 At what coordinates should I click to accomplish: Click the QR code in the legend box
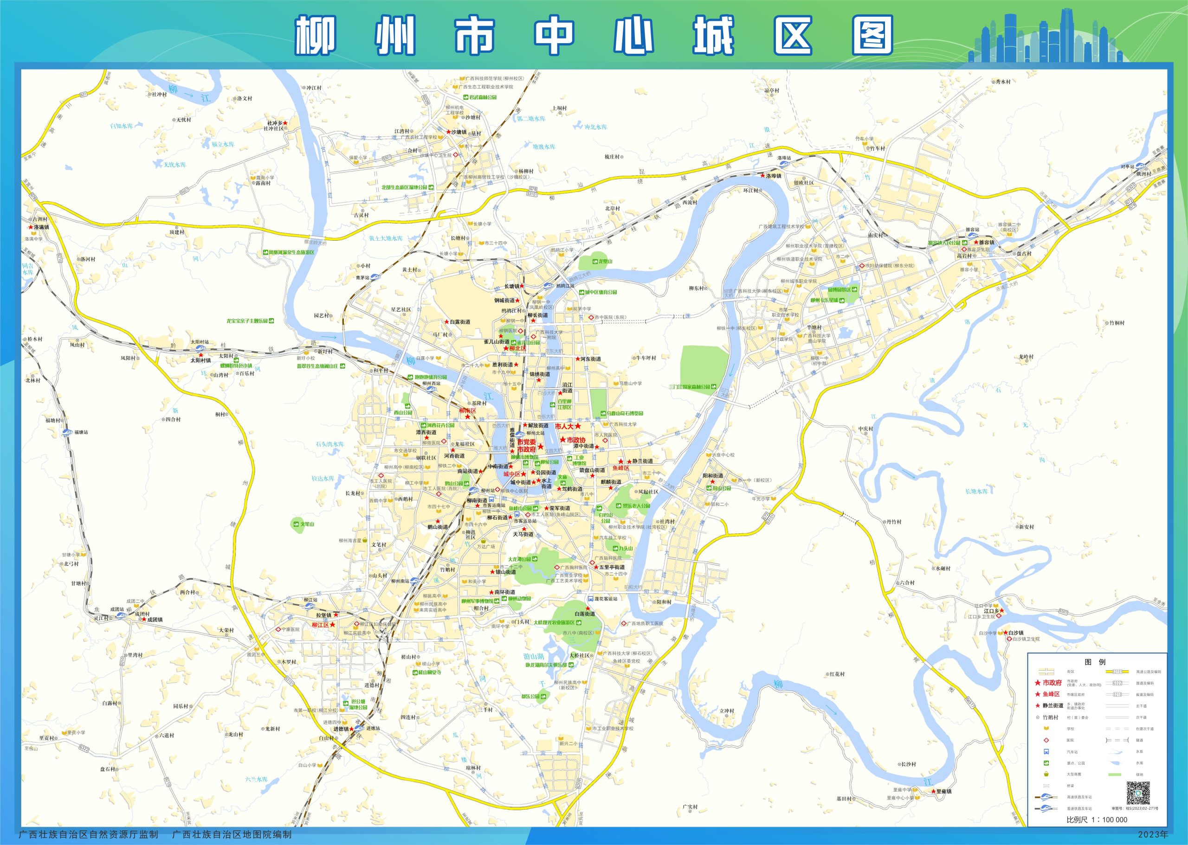[1138, 793]
